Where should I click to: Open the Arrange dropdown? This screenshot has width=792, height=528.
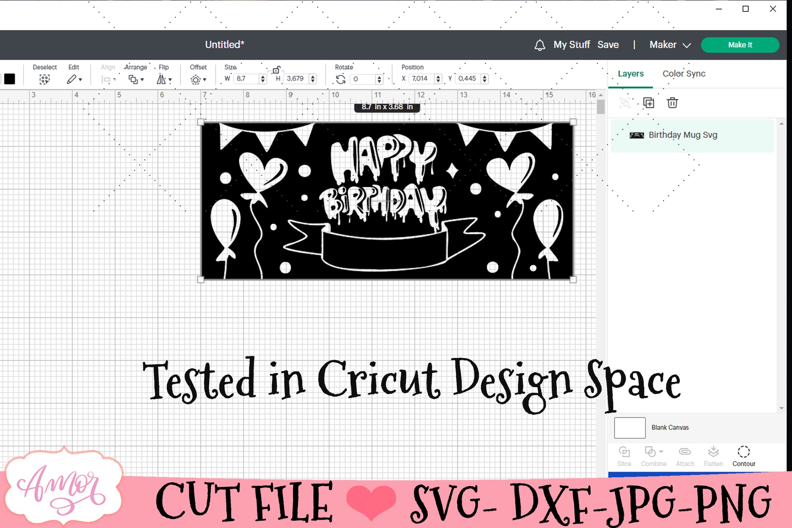pos(136,79)
